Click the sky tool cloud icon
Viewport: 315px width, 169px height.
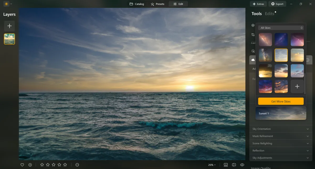[253, 60]
